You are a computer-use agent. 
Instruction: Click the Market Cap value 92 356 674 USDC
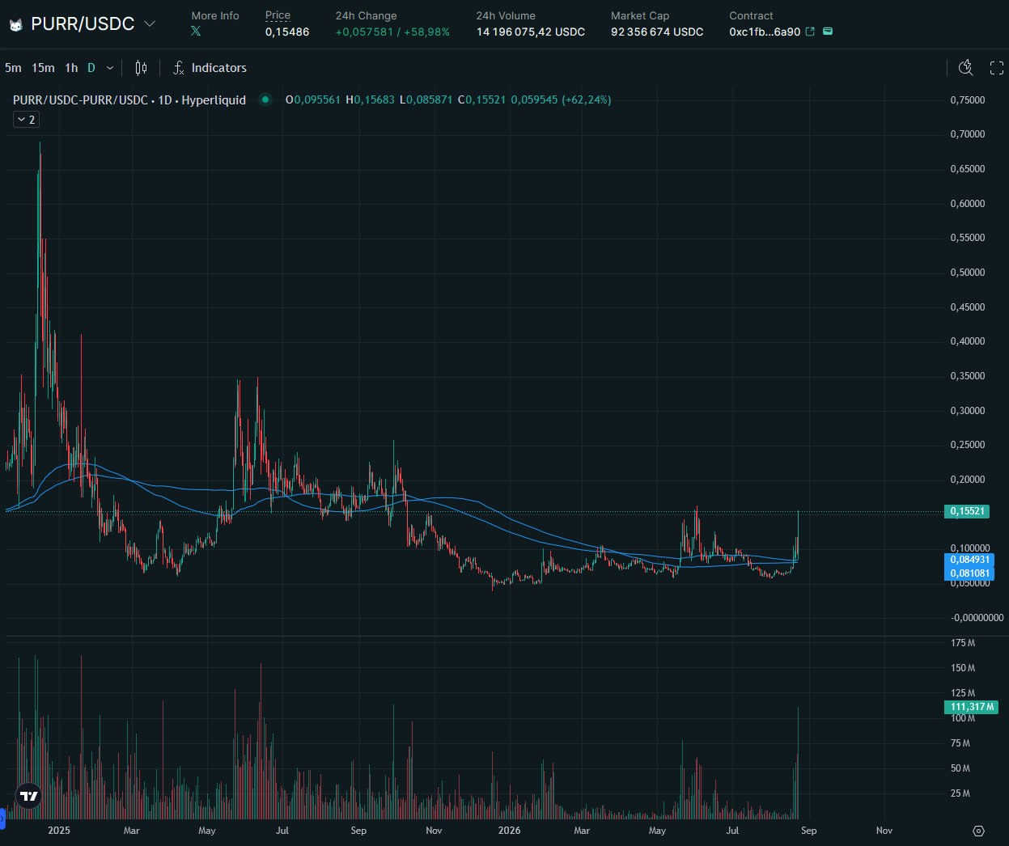[657, 32]
